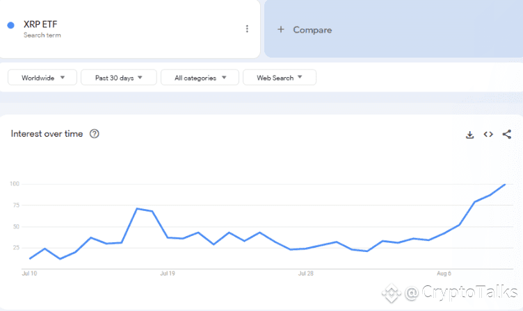Open the Interest over time help icon

pyautogui.click(x=95, y=134)
